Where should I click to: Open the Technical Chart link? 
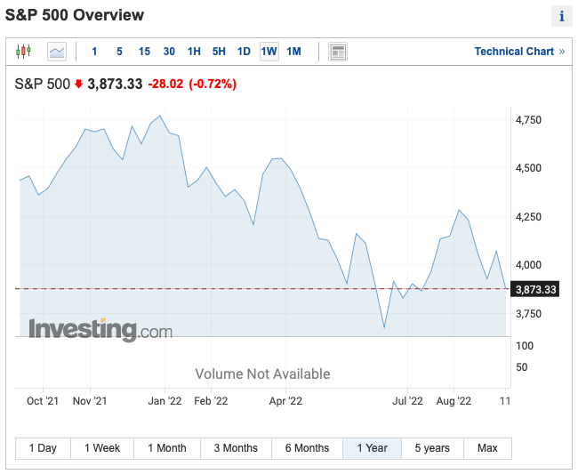(x=519, y=52)
